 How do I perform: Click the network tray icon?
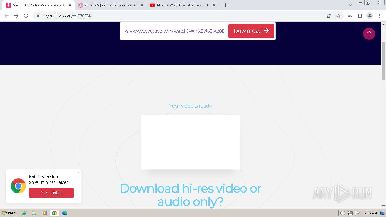(350, 213)
